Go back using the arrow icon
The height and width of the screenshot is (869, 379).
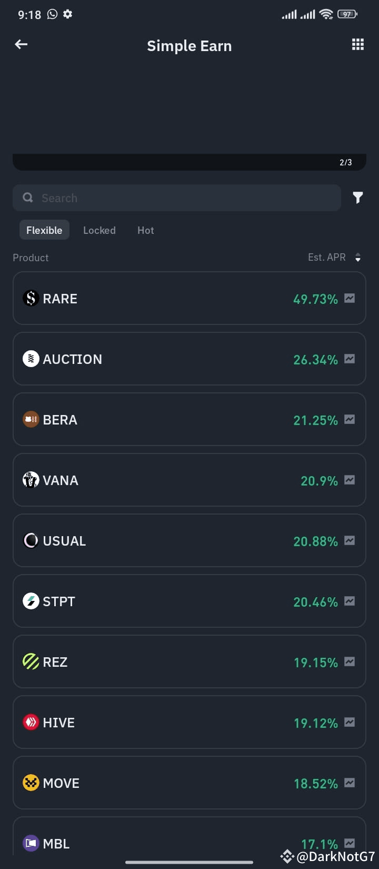coord(21,45)
